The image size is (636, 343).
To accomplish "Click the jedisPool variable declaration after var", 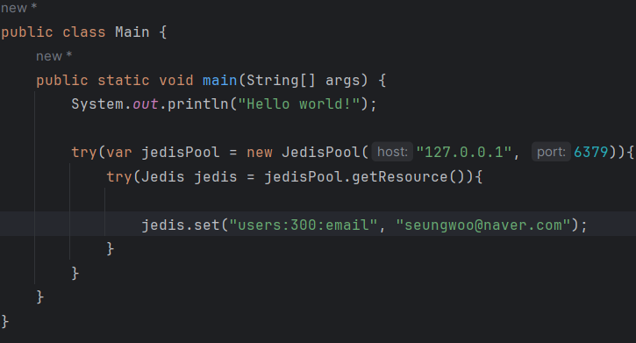I will [x=181, y=153].
